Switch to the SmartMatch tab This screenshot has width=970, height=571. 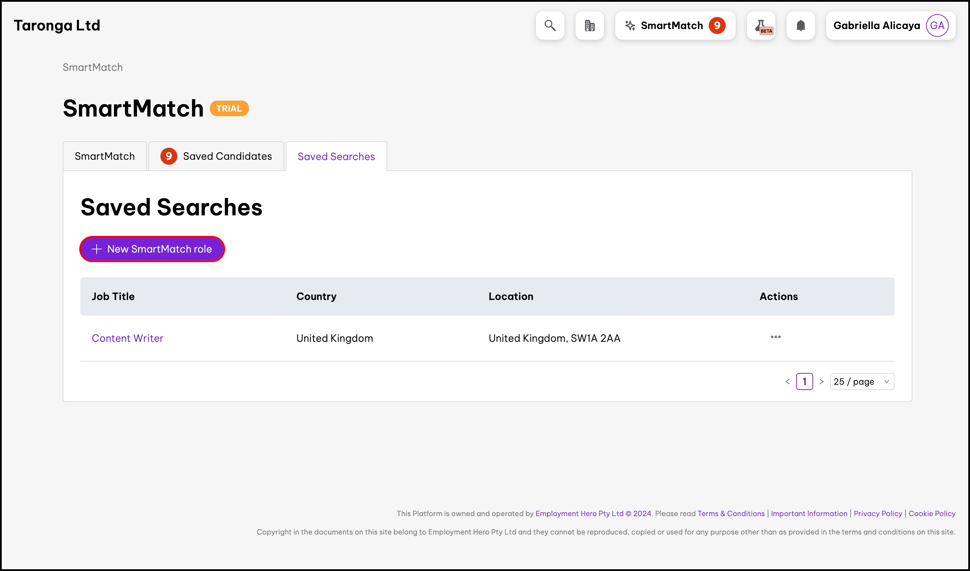[x=105, y=156]
